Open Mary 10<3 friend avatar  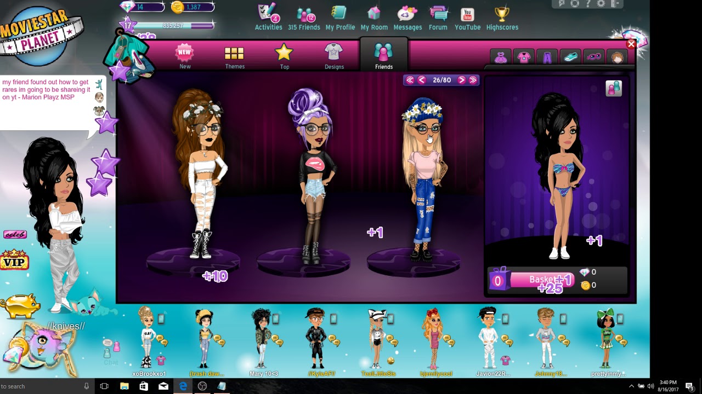tap(261, 338)
